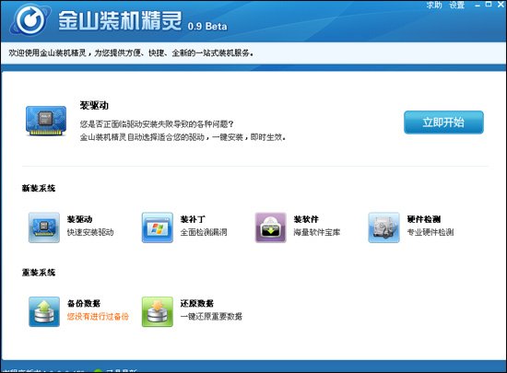Click the 海量软件宝库 description
Screen dimensions: 507x373
coord(317,232)
